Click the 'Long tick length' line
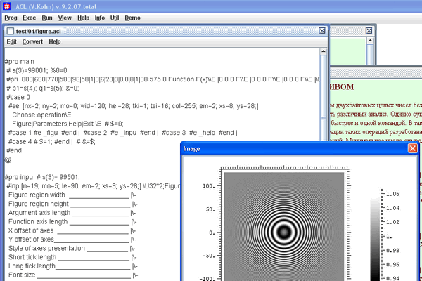Image resolution: width=422 pixels, height=281 pixels. [73, 266]
